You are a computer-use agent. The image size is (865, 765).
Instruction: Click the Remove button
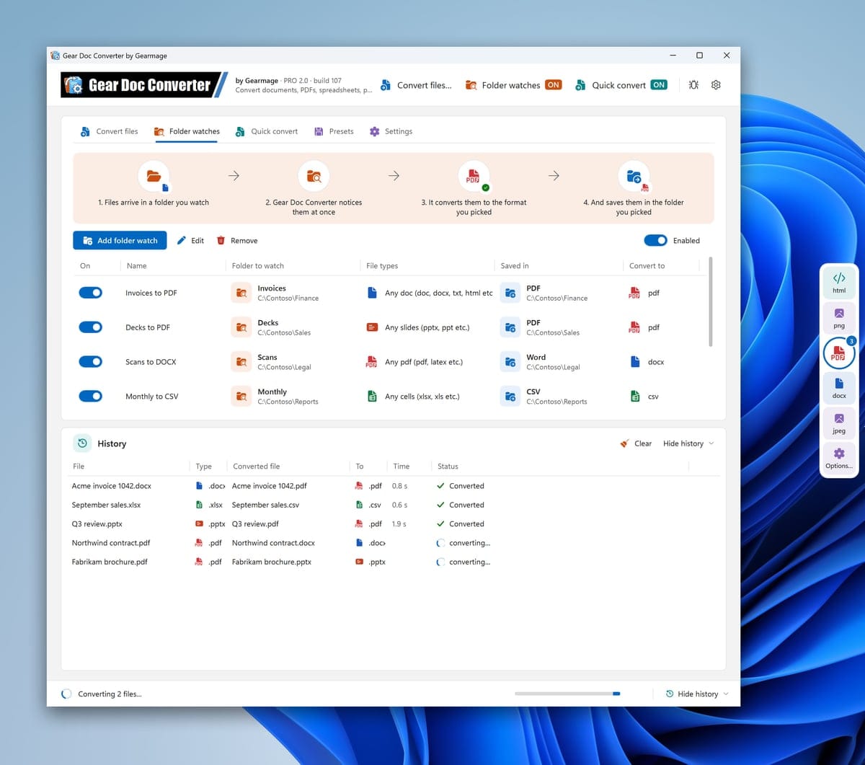[237, 241]
